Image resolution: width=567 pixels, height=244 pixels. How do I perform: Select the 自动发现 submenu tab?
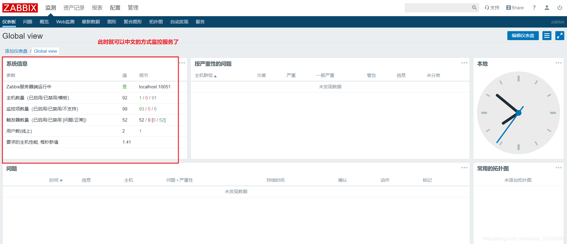point(179,22)
